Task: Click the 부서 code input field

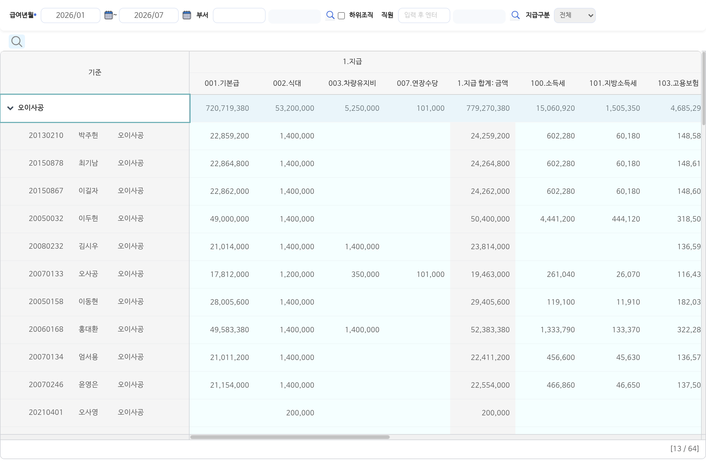Action: (x=239, y=15)
